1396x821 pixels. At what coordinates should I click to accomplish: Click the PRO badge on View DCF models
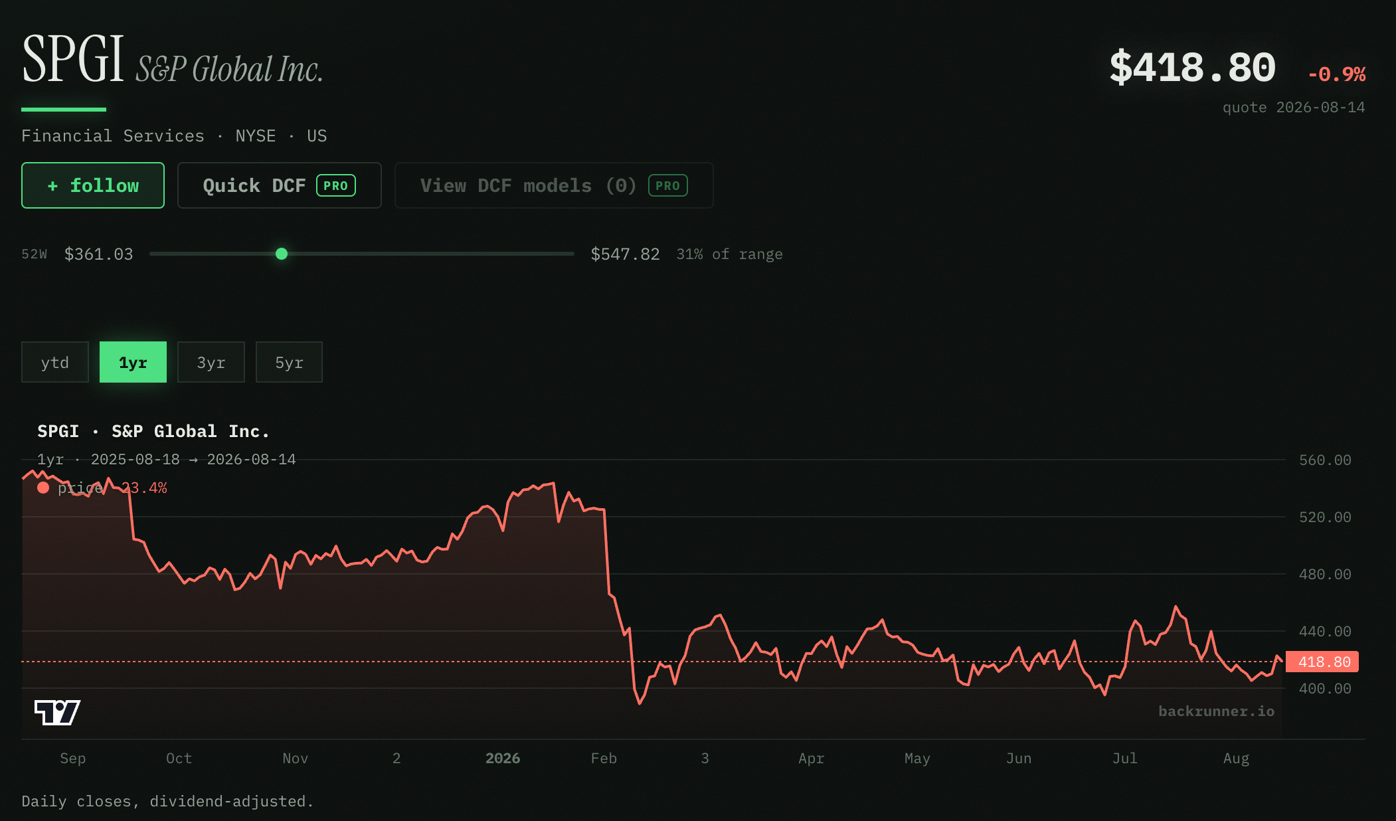[667, 186]
